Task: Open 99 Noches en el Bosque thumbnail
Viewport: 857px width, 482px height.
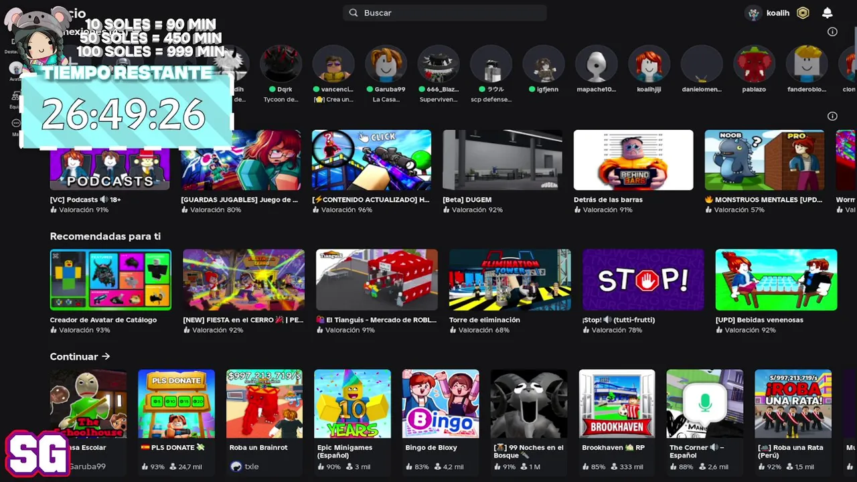Action: [x=529, y=404]
